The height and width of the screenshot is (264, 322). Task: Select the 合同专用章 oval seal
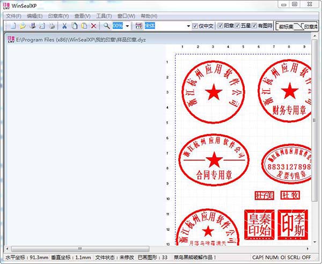(215, 159)
